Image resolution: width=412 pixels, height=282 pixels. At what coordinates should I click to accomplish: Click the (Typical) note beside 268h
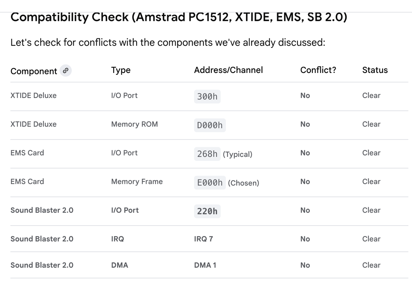coord(238,154)
